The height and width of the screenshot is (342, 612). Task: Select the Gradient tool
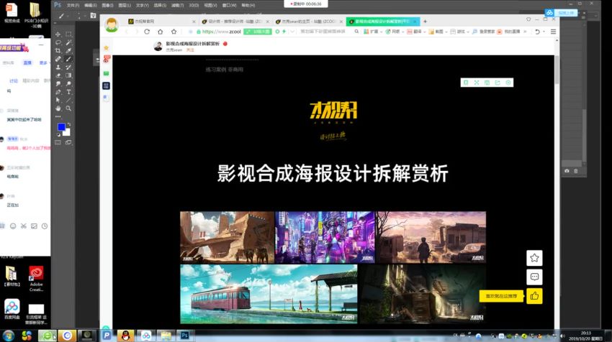click(68, 75)
